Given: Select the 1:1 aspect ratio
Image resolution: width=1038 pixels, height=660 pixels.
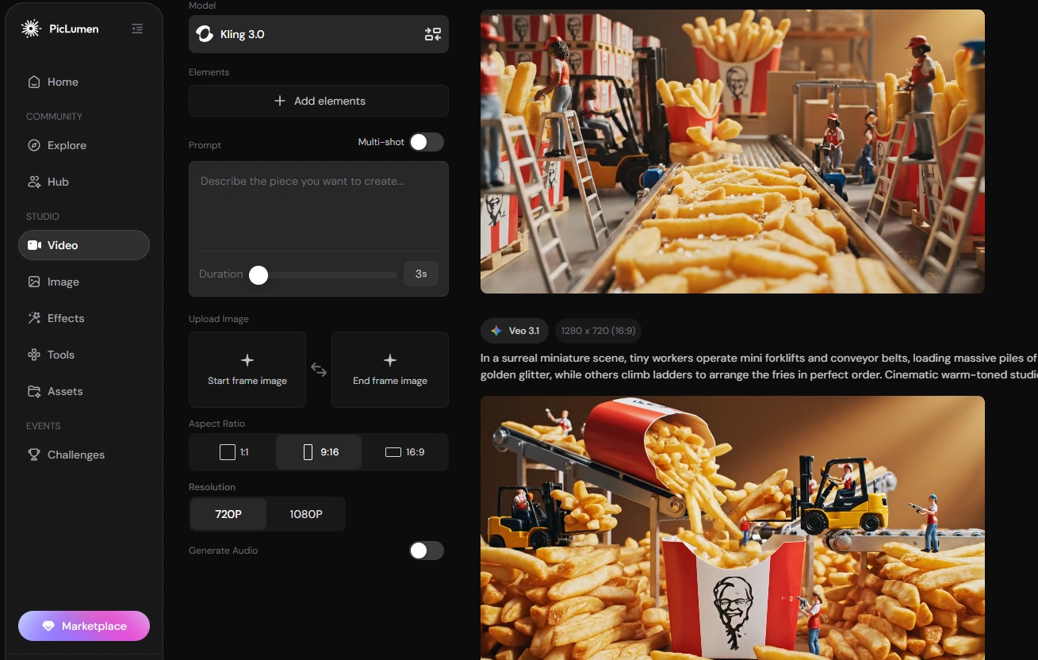Looking at the screenshot, I should pyautogui.click(x=233, y=452).
